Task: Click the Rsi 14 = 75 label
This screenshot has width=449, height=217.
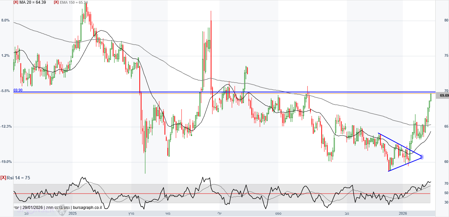Action: 18,178
